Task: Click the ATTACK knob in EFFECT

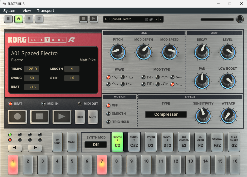Action: pos(228,116)
